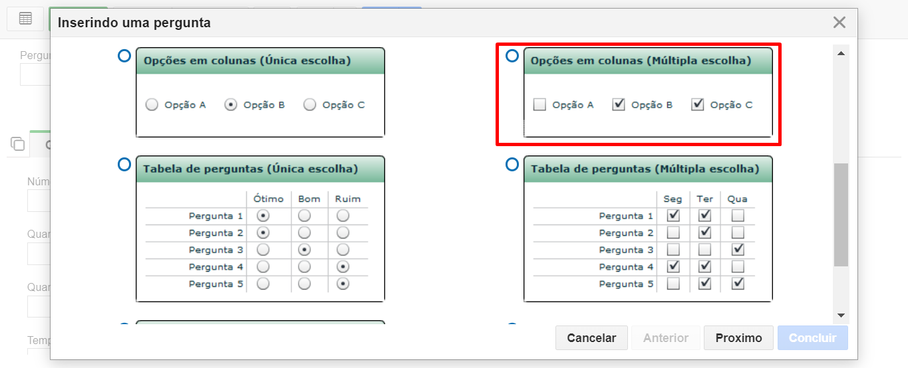Click scrollbar up arrow in dialog

tap(841, 53)
